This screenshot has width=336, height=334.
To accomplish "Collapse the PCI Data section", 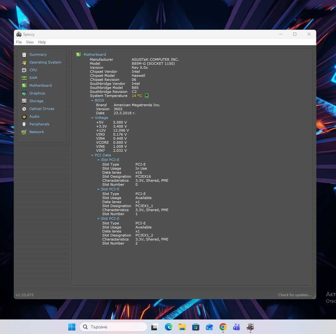I will pyautogui.click(x=92, y=155).
